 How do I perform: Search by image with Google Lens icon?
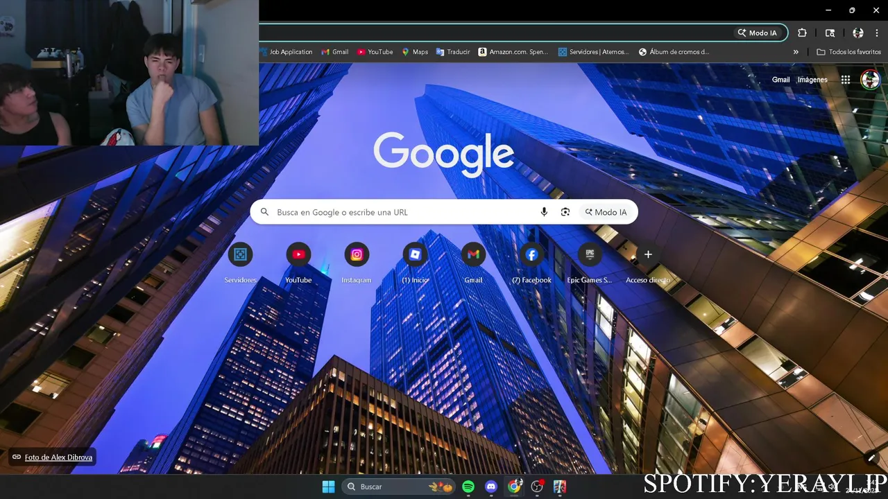[x=565, y=212]
